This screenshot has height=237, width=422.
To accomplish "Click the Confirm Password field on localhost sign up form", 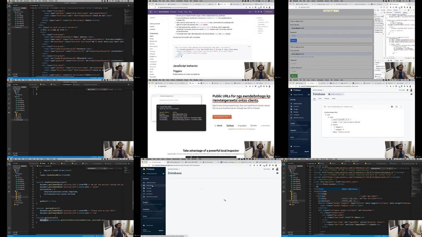I will tap(331, 71).
